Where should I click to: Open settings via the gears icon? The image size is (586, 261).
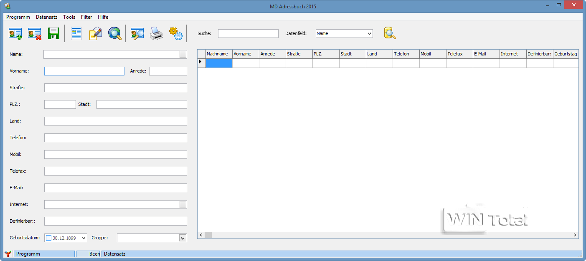(x=176, y=33)
